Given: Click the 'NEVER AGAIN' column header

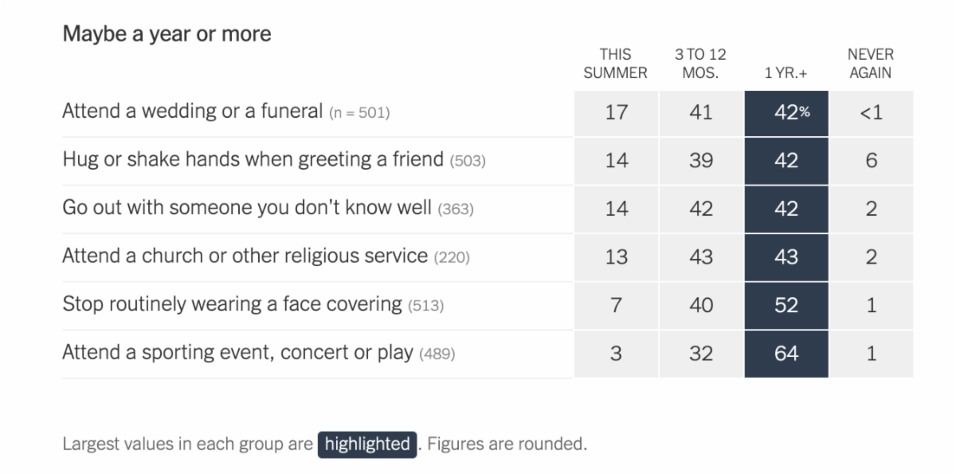Looking at the screenshot, I should click(x=870, y=64).
